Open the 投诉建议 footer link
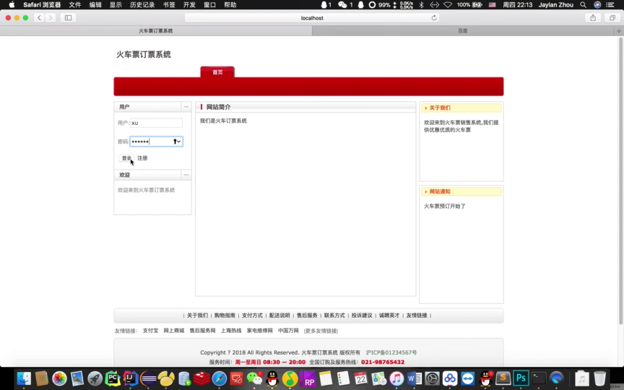This screenshot has height=390, width=624. [x=362, y=315]
